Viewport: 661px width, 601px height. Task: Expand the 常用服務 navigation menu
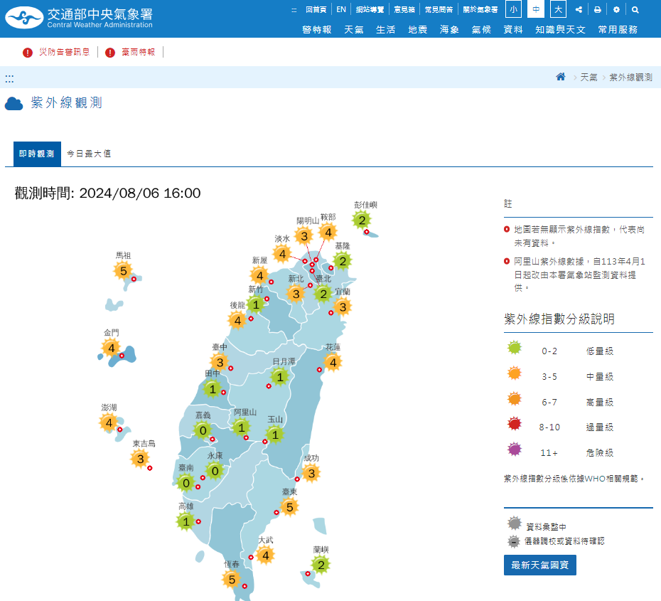(x=617, y=29)
